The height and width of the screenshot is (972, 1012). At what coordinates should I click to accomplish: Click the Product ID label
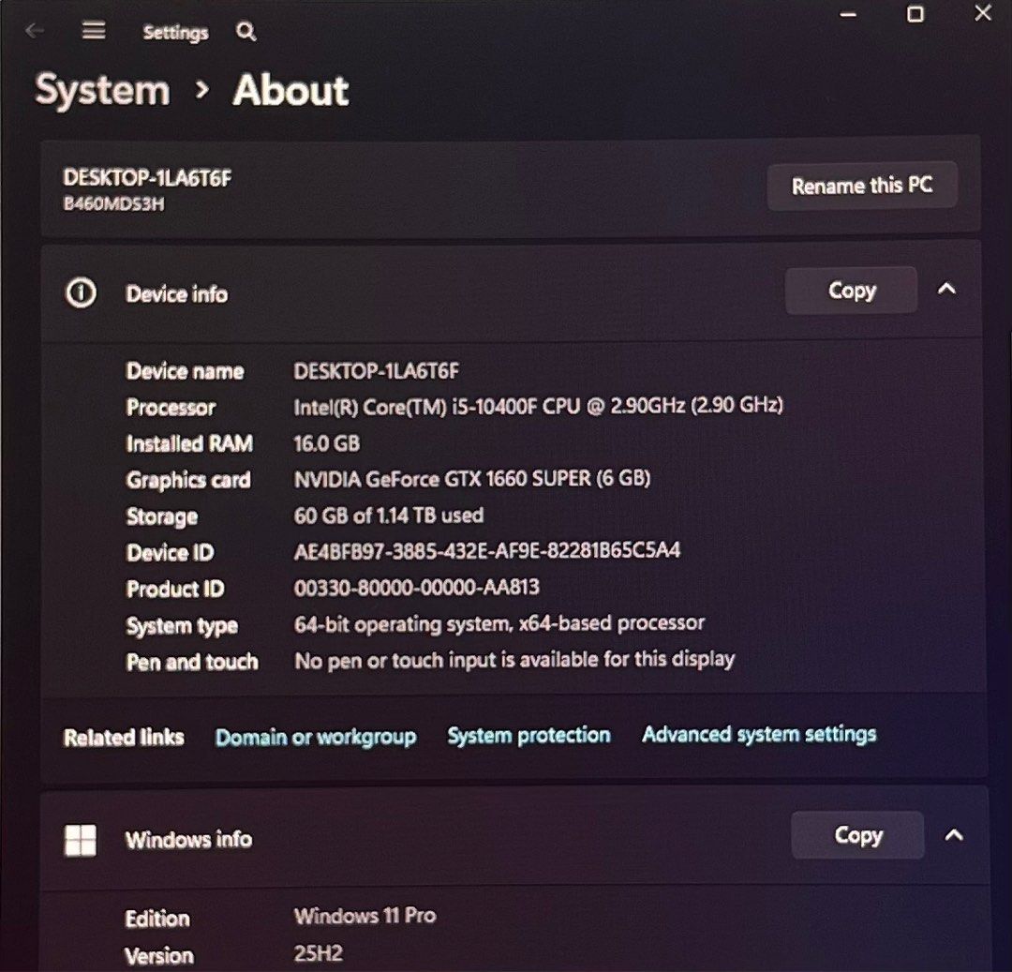pyautogui.click(x=175, y=589)
